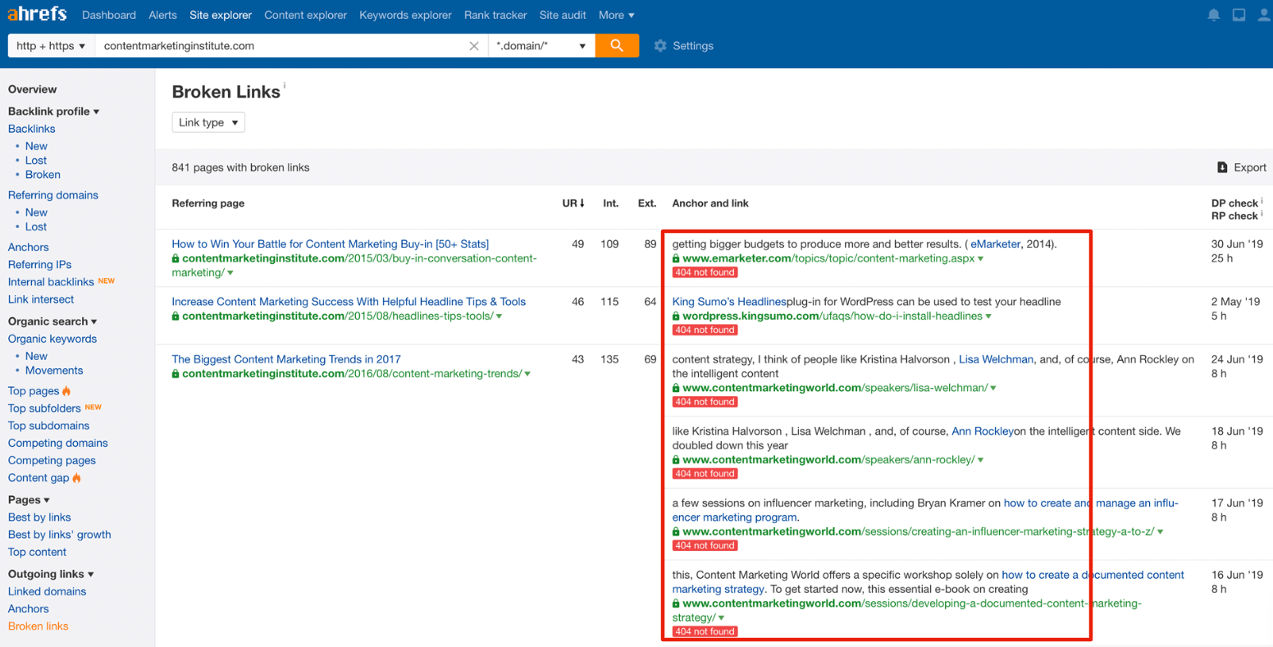
Task: Open Best by links' growth
Action: click(60, 535)
